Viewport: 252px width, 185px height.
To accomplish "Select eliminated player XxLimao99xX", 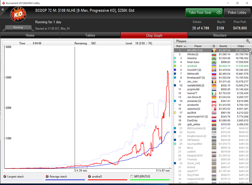I will point(212,144).
